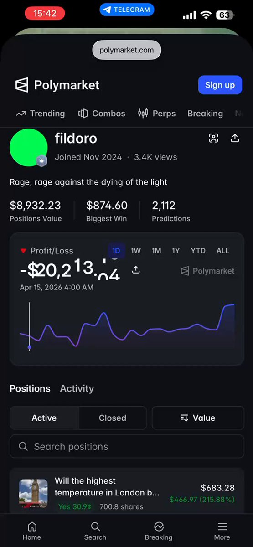
Task: Open the Value sort dropdown
Action: pos(198,418)
